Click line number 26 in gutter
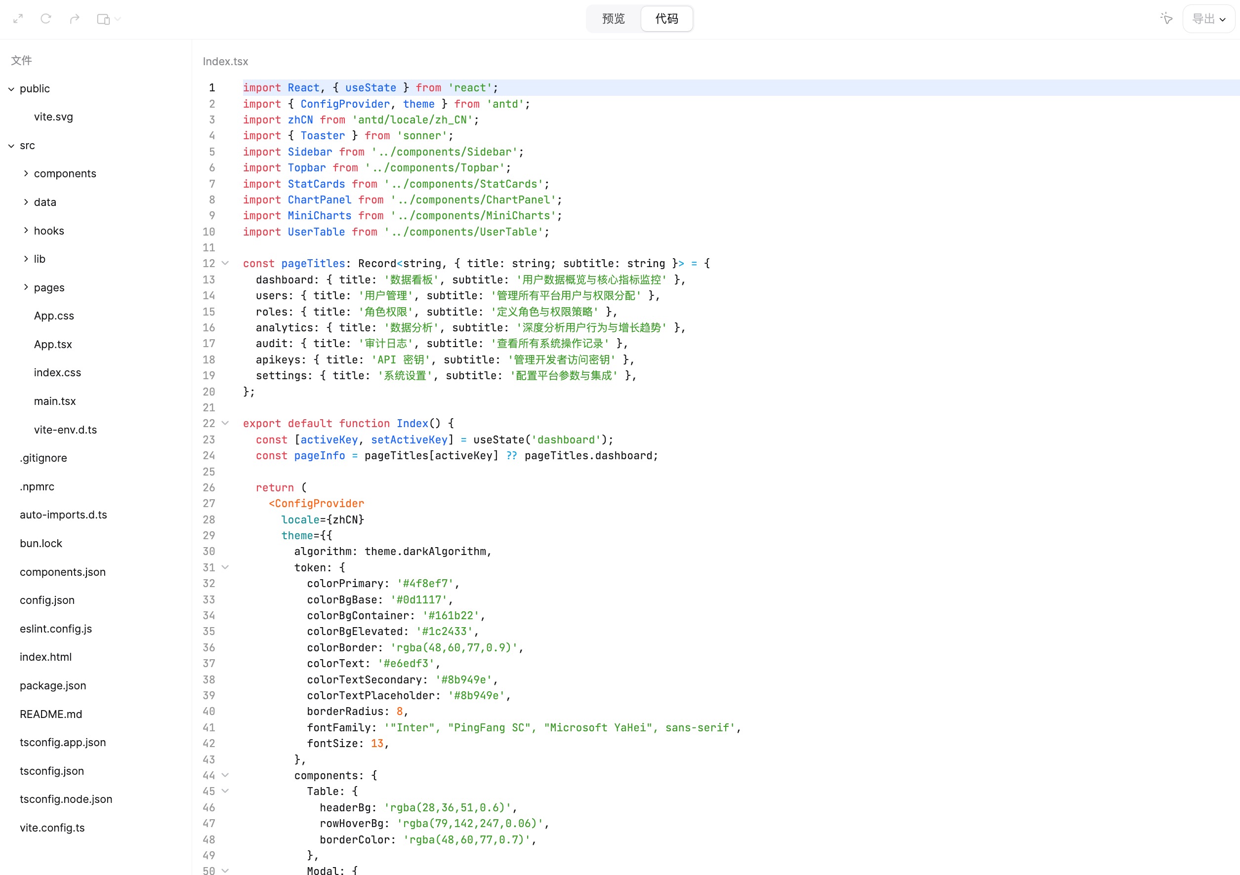1240x875 pixels. coord(209,487)
